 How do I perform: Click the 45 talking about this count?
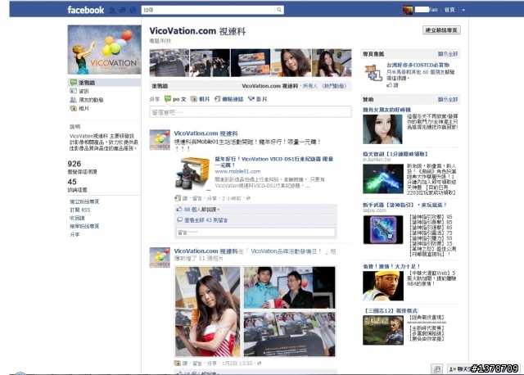pos(72,182)
